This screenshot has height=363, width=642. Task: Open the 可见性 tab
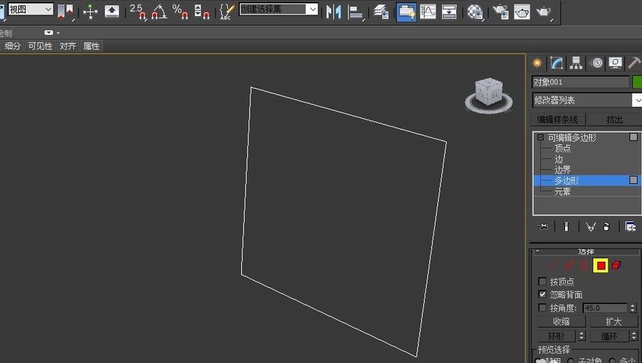click(40, 46)
